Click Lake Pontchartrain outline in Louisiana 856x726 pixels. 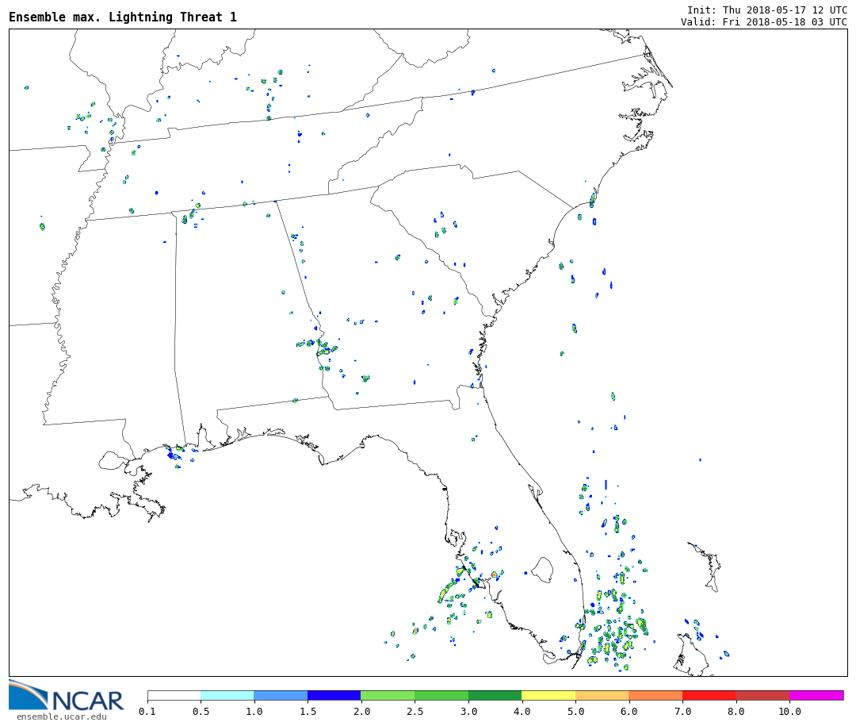coord(113,460)
